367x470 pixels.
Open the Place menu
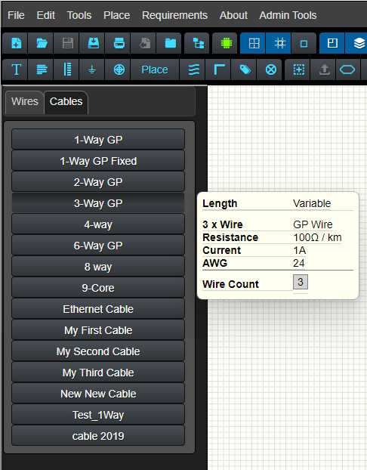[x=116, y=15]
